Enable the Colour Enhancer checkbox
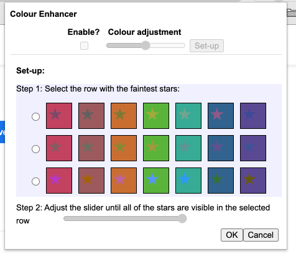The image size is (296, 254). [84, 45]
